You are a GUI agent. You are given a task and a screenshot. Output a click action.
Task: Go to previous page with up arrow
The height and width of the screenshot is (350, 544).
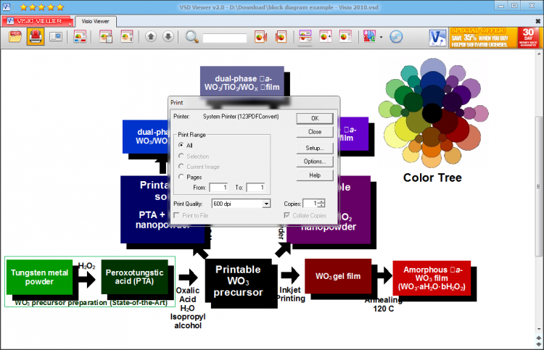[151, 36]
